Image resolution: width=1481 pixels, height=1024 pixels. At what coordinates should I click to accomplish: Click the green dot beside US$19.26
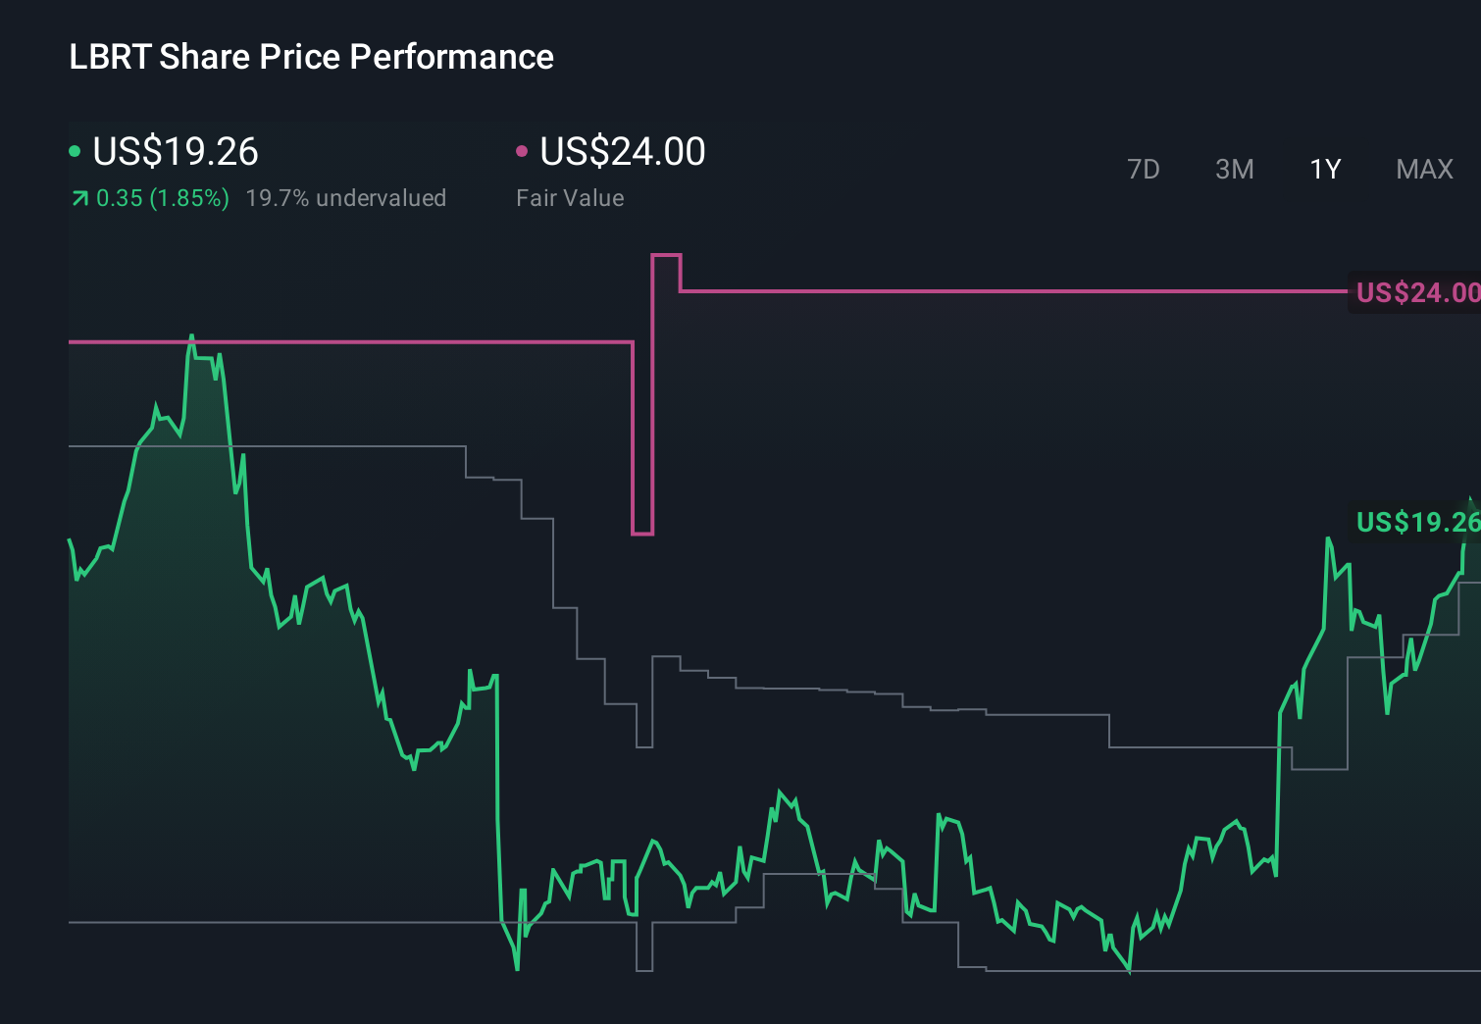[75, 150]
